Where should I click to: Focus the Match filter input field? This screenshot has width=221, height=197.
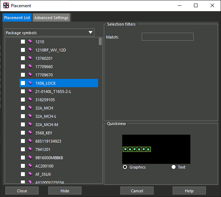click(x=168, y=37)
